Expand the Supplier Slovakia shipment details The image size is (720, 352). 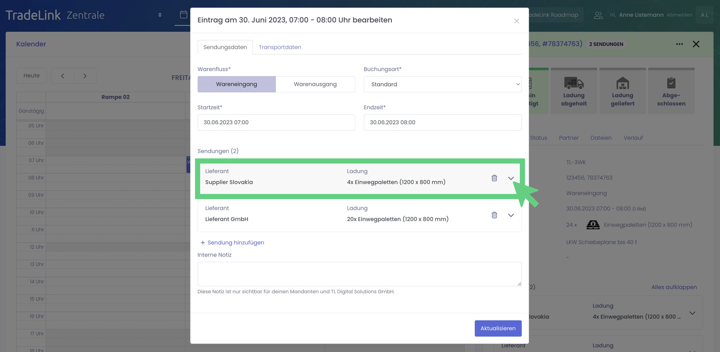coord(511,178)
